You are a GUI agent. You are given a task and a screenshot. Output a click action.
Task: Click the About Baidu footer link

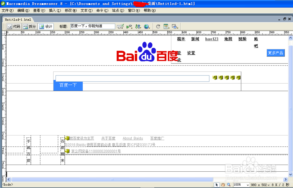pos(133,138)
